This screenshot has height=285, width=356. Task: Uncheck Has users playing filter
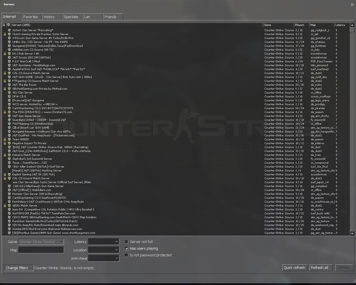pos(127,249)
